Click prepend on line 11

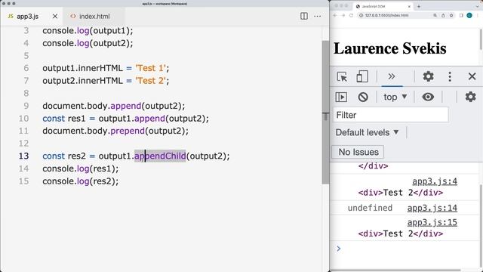point(128,131)
